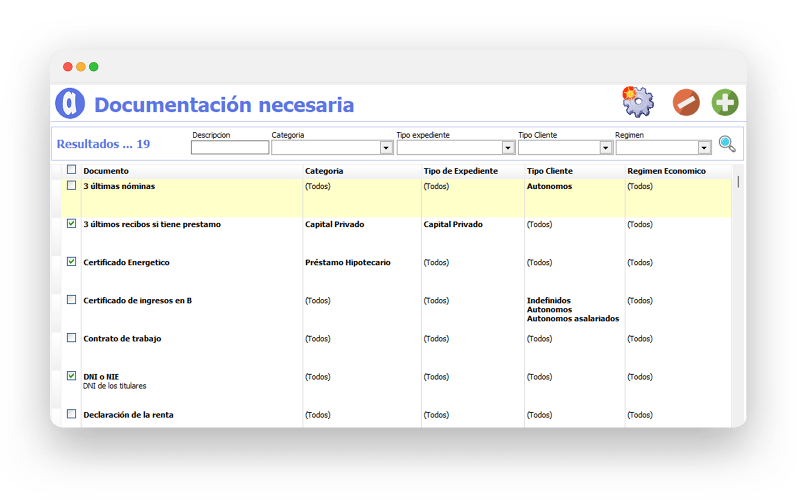Uncheck 3 últimos recibos si tiene prestamo
Viewport: 797px width, 500px height.
pos(71,223)
